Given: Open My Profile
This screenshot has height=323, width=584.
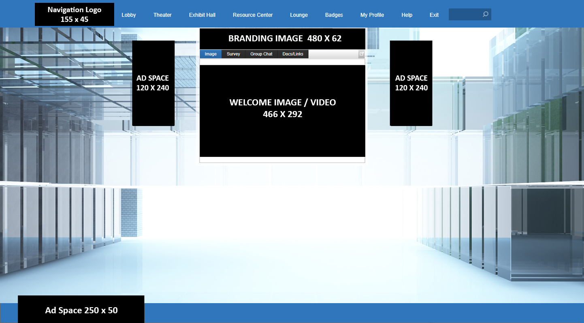Looking at the screenshot, I should [372, 15].
